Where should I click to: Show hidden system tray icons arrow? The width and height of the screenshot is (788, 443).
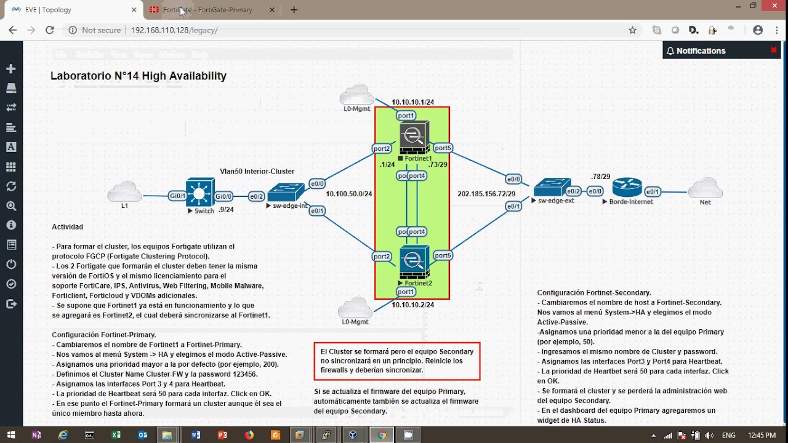point(654,435)
